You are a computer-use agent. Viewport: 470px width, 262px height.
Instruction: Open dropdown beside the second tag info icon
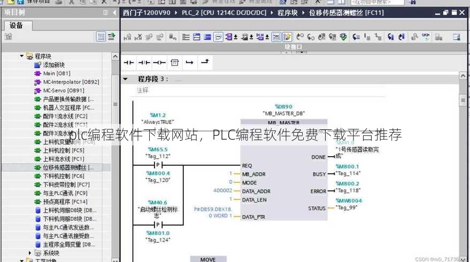(x=251, y=37)
